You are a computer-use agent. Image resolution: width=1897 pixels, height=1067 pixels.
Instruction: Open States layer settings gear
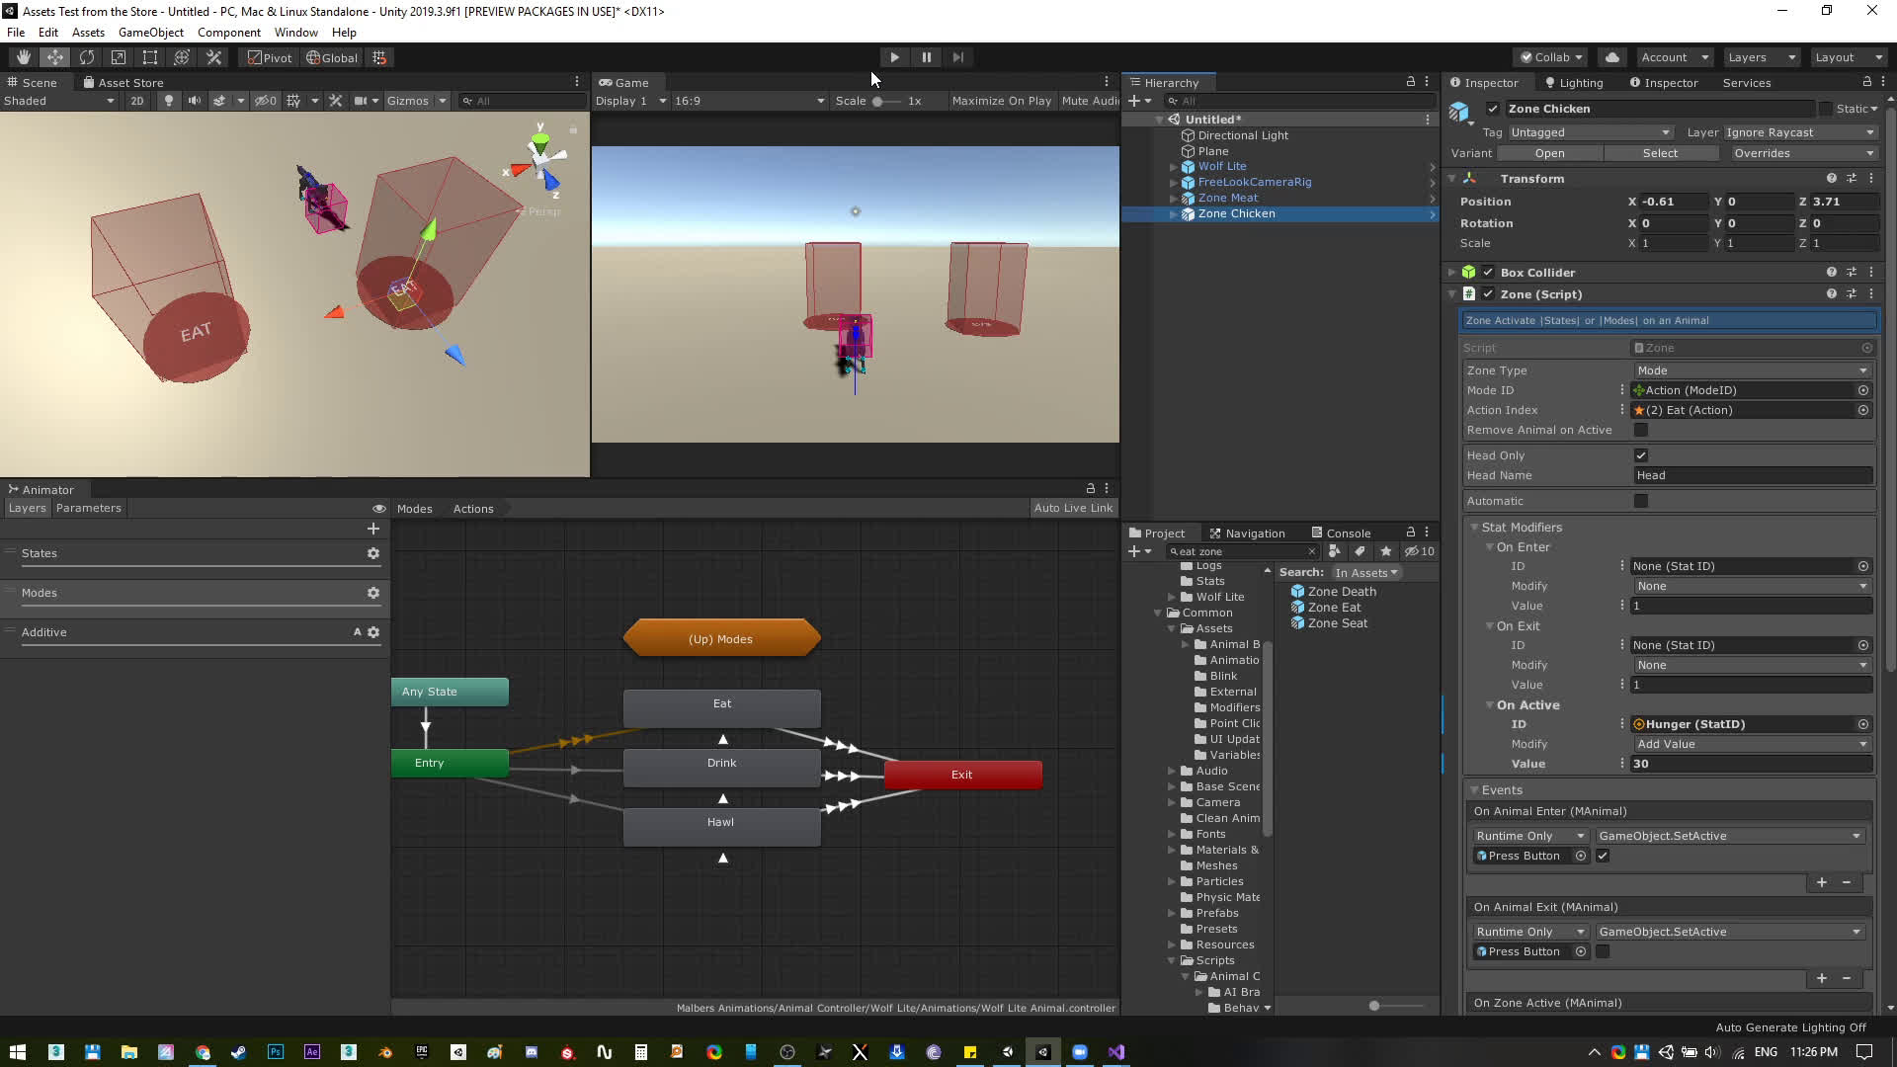373,553
